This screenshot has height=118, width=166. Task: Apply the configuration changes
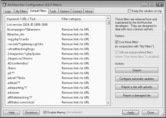[131, 112]
